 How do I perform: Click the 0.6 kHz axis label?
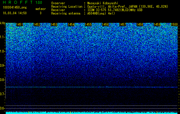click(2, 108)
